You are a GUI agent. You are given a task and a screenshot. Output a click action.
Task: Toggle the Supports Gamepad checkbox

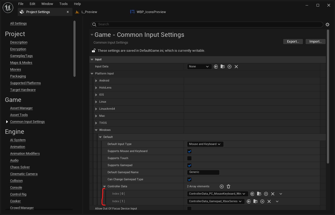189,165
